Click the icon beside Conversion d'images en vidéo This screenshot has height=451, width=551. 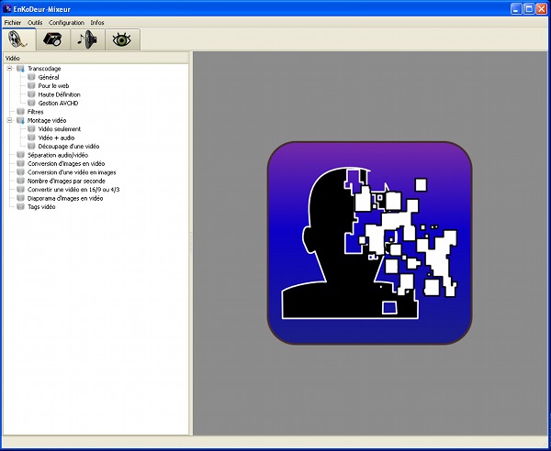[21, 163]
